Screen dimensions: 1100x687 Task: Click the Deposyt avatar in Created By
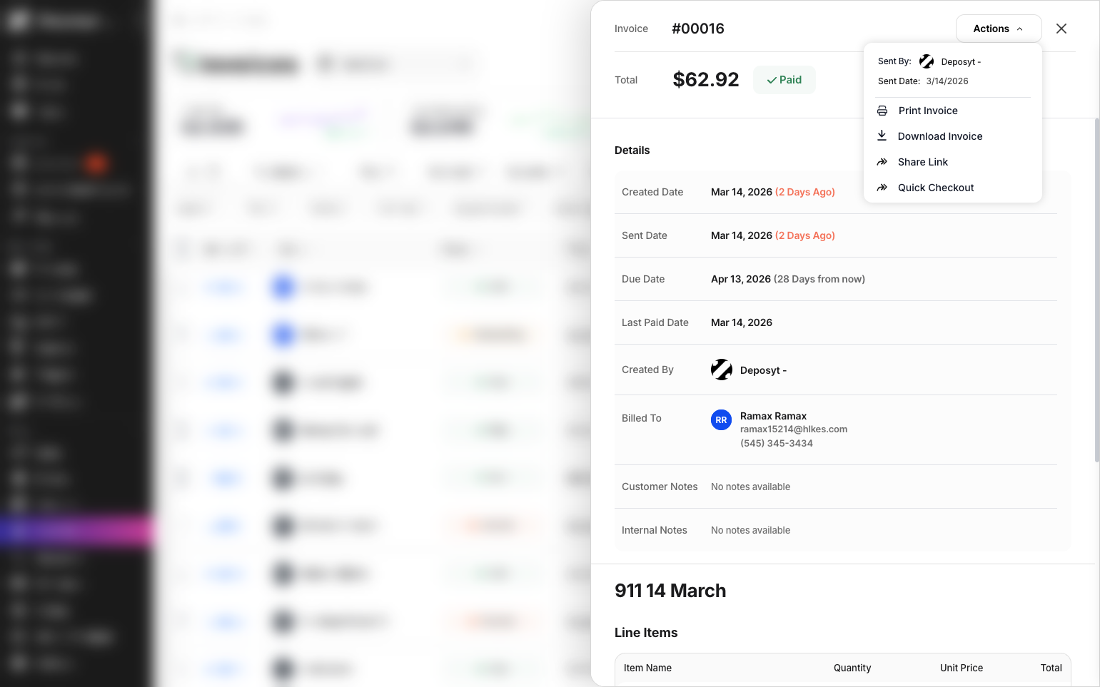722,370
